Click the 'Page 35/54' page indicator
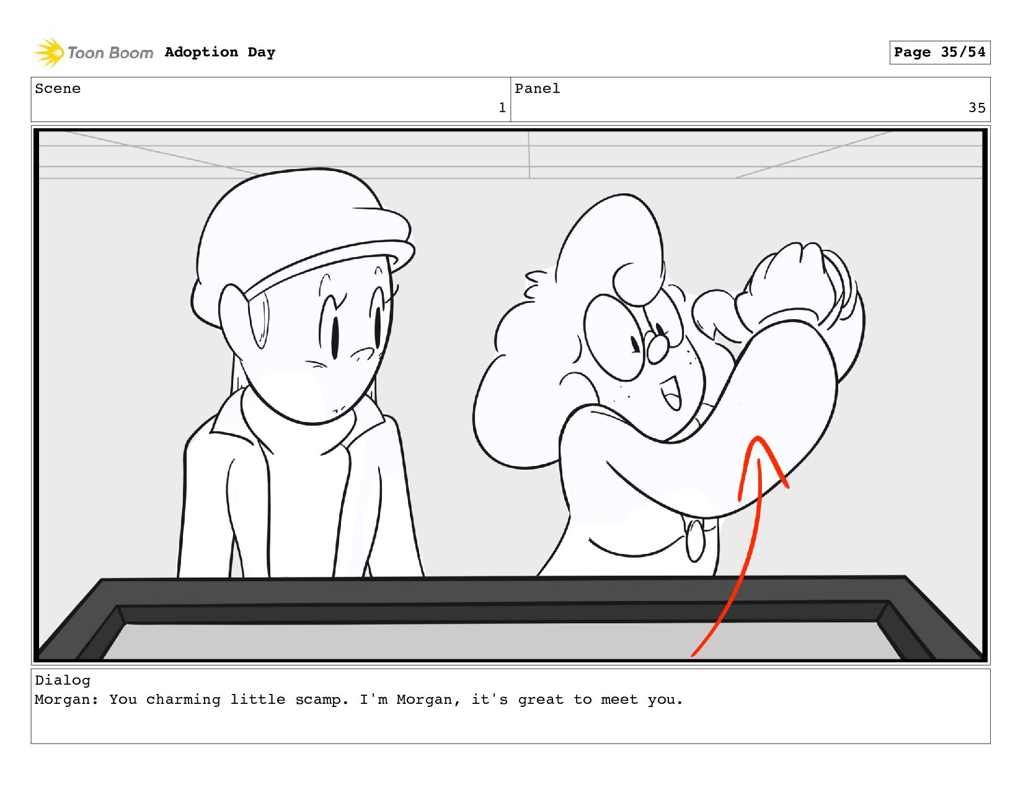 point(939,52)
